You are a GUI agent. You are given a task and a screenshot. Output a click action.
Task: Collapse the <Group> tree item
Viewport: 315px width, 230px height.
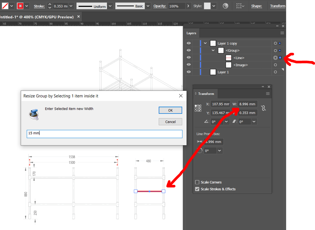click(213, 51)
